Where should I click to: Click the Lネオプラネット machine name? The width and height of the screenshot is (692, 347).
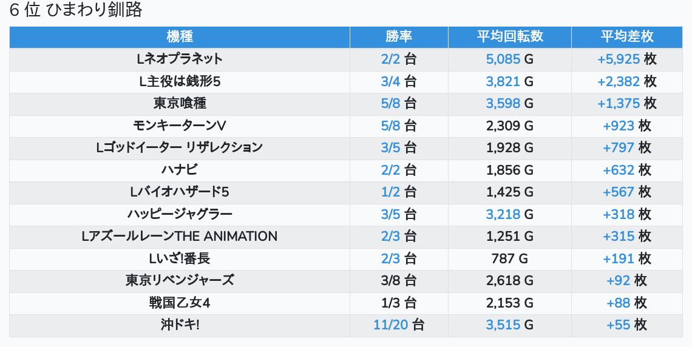point(180,59)
